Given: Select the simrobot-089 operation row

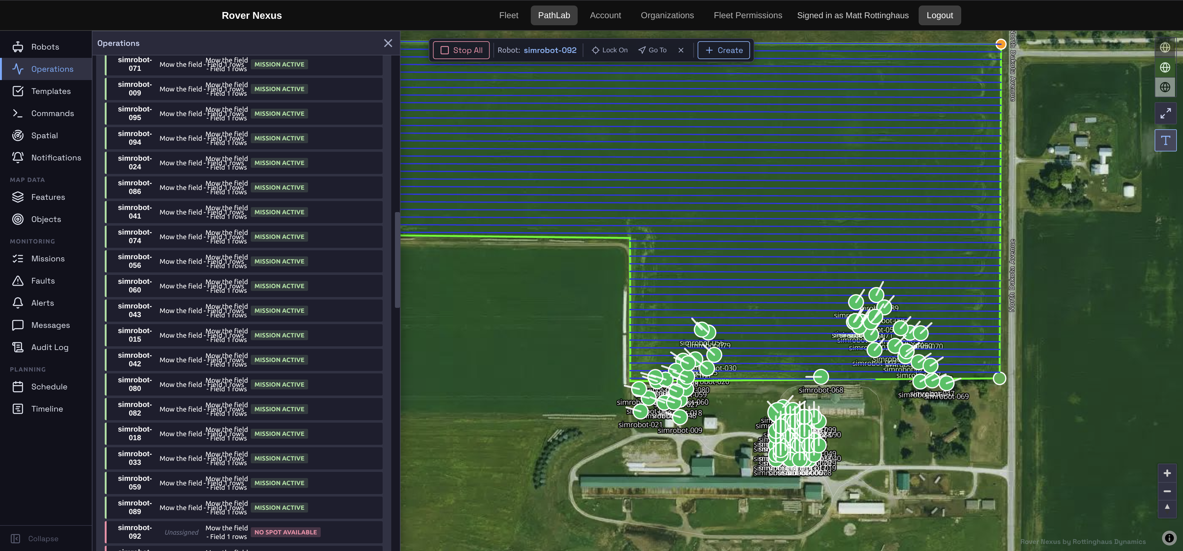Looking at the screenshot, I should (244, 507).
